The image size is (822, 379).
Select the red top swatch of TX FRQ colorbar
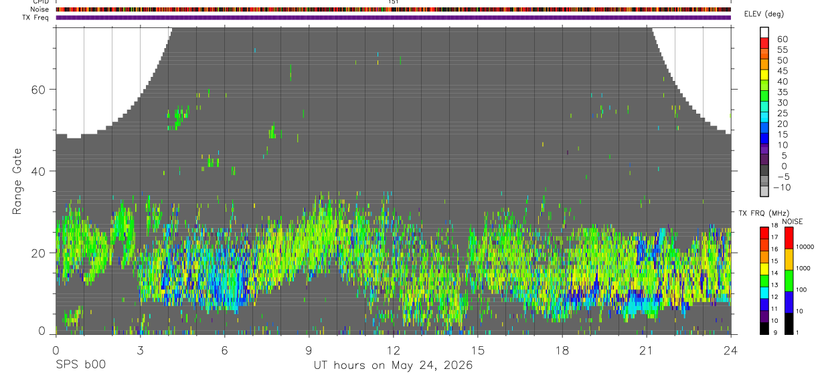[x=764, y=233]
